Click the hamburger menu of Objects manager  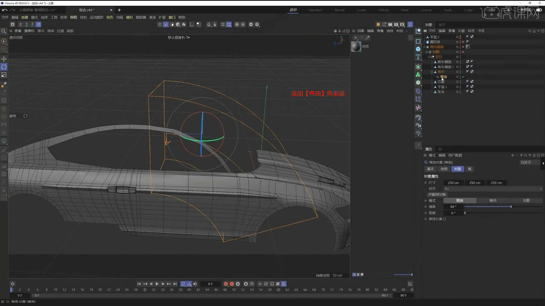pos(425,31)
